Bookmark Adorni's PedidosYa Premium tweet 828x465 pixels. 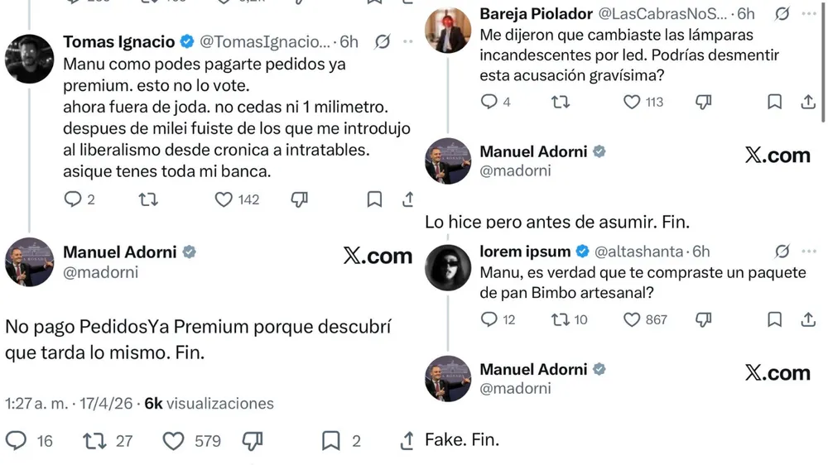[330, 441]
